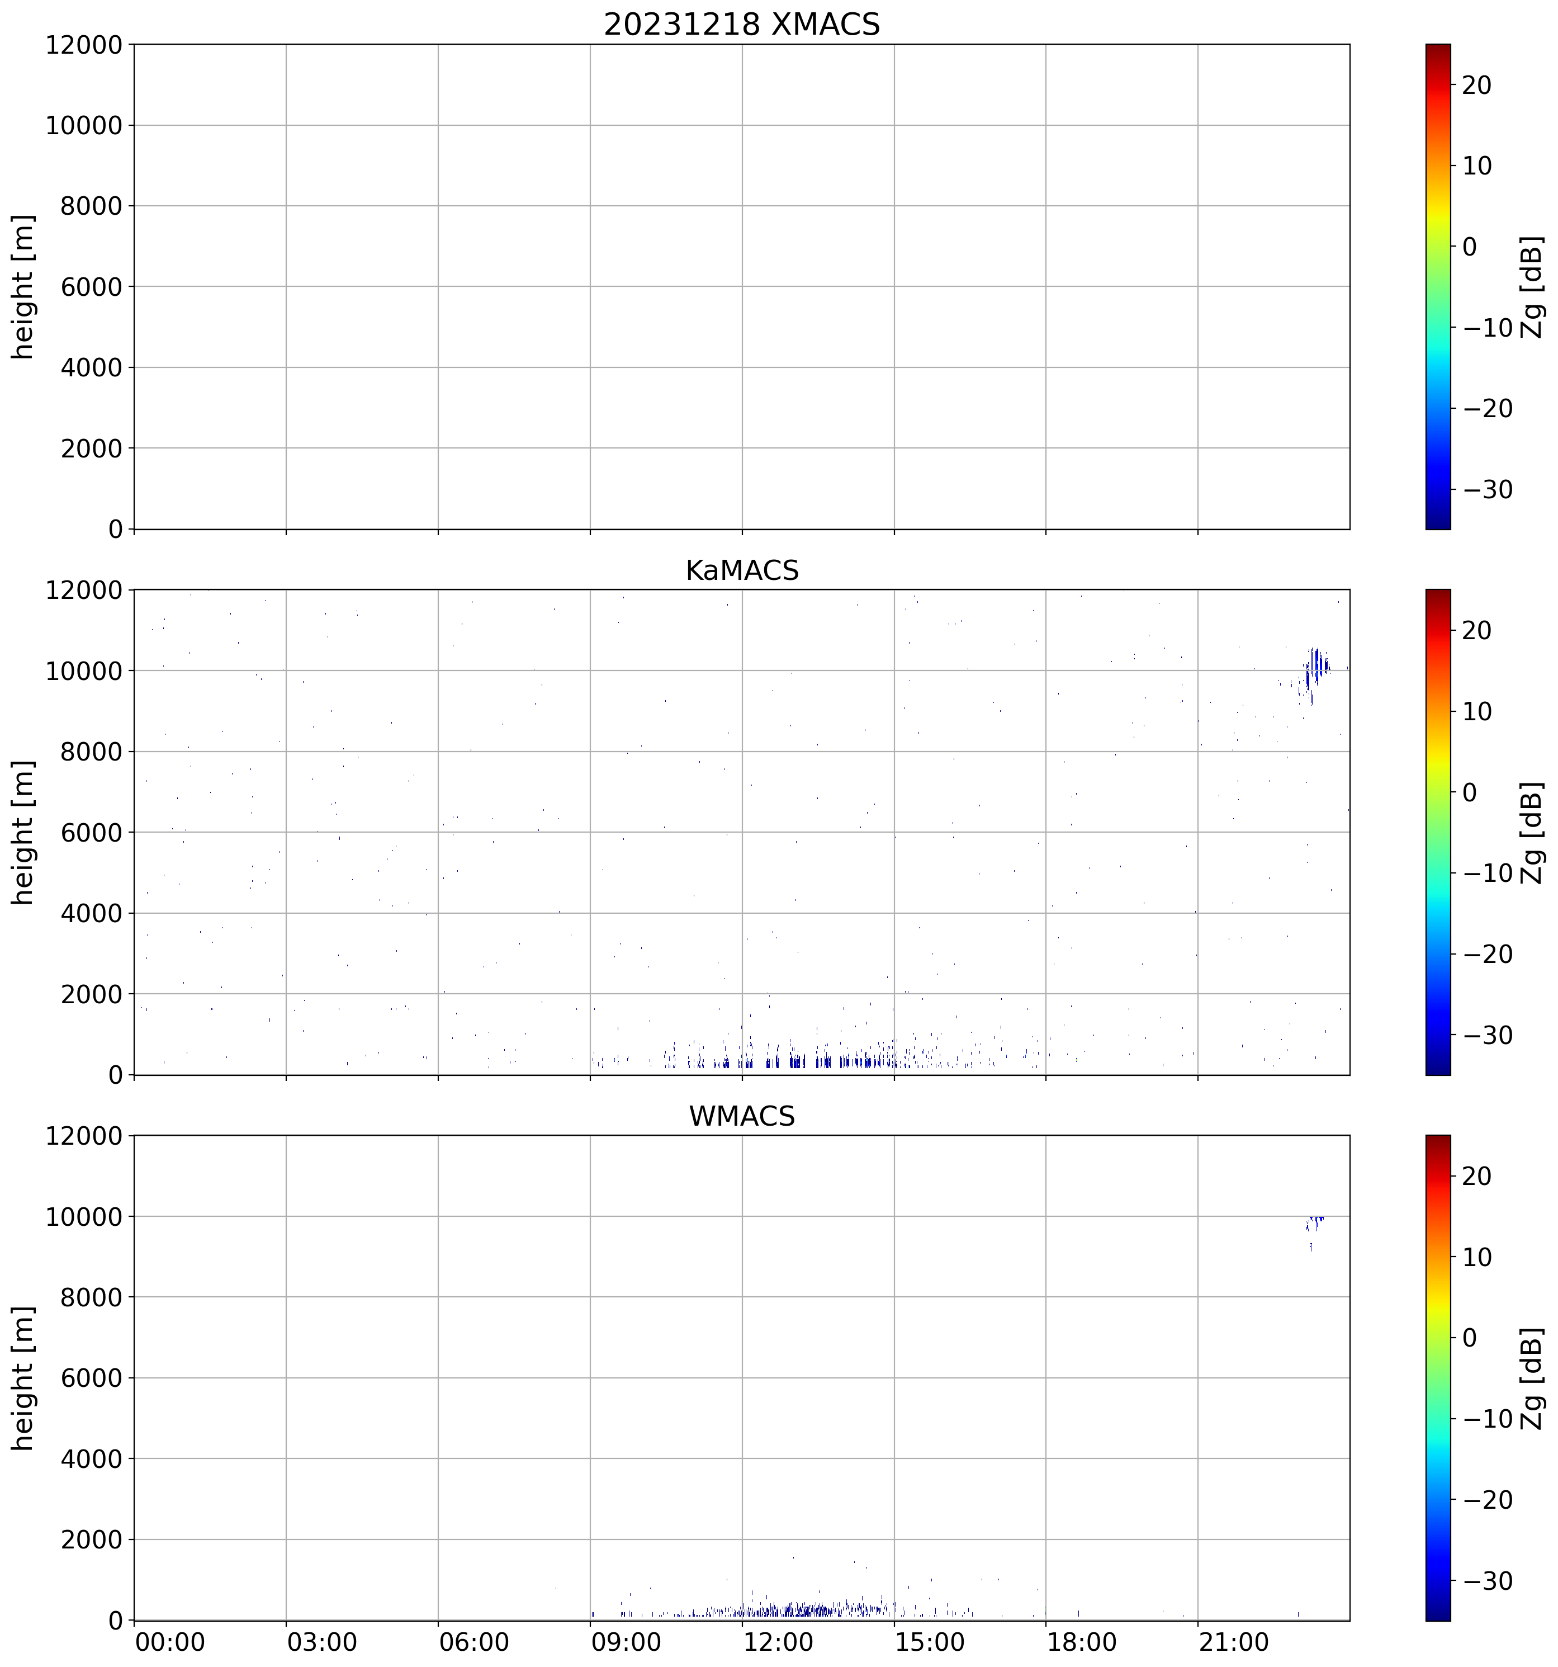1558x1667 pixels.
Task: Click the 20 tick label on KaMACS colorbar
Action: [x=1477, y=631]
